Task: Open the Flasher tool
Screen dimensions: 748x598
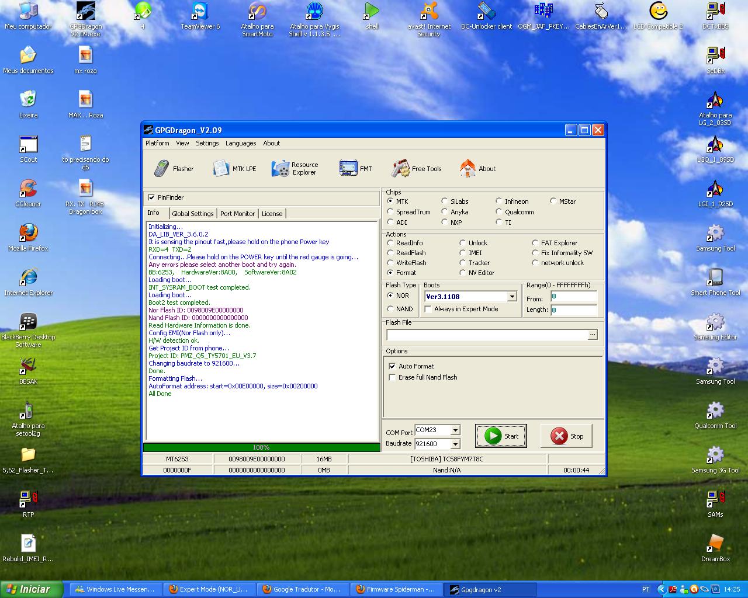Action: tap(173, 169)
